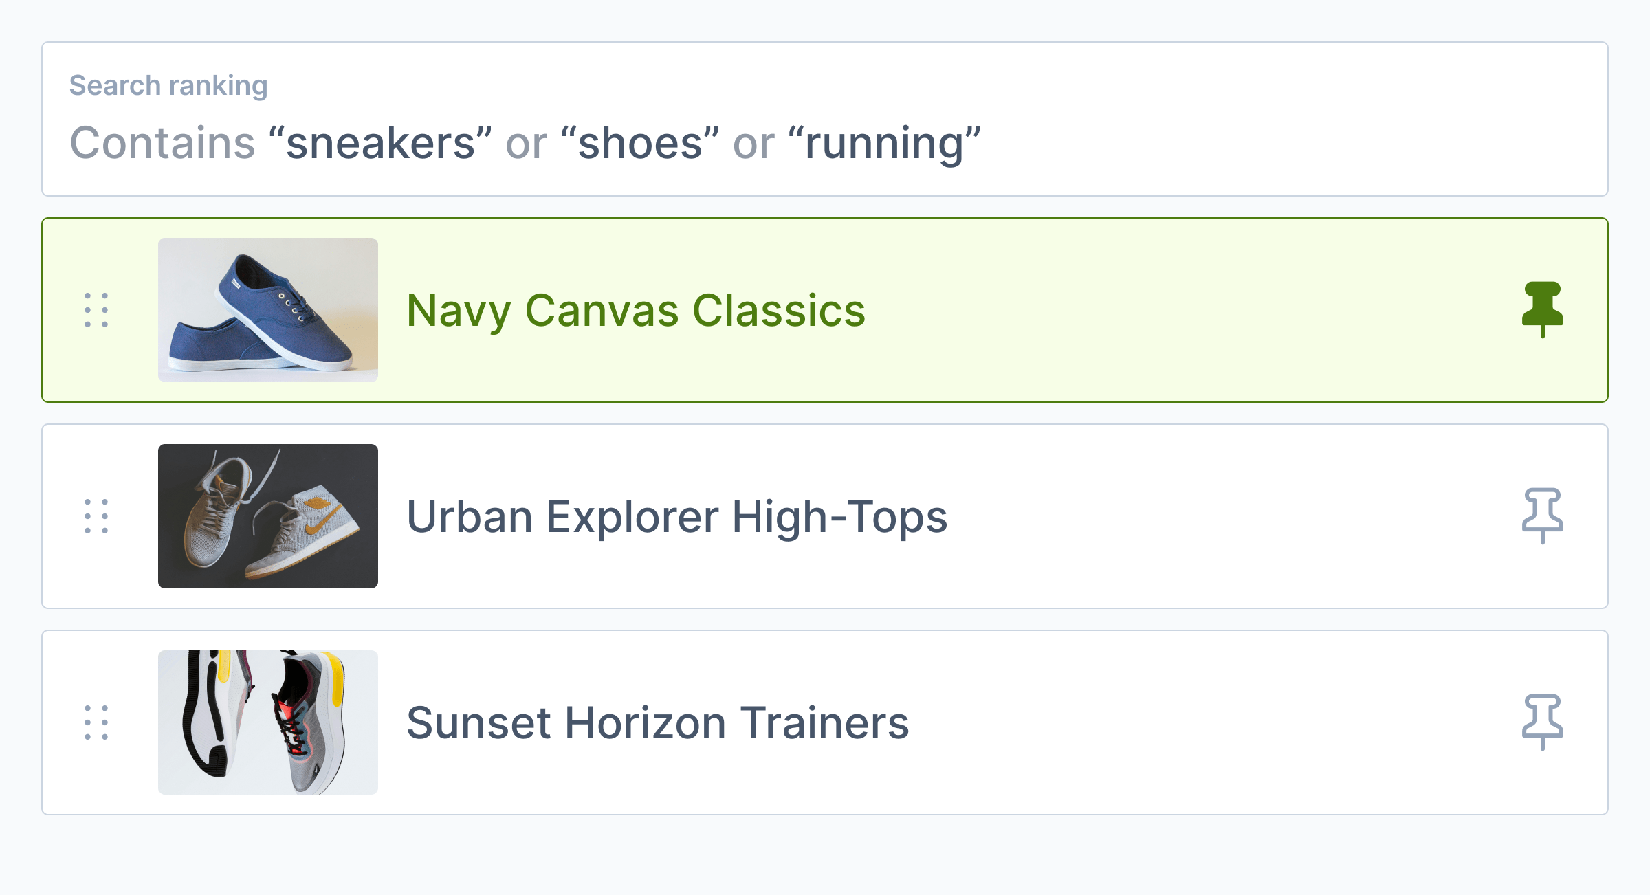The image size is (1650, 895).
Task: Open the Urban Explorer High-Tops thumbnail
Action: (x=268, y=516)
